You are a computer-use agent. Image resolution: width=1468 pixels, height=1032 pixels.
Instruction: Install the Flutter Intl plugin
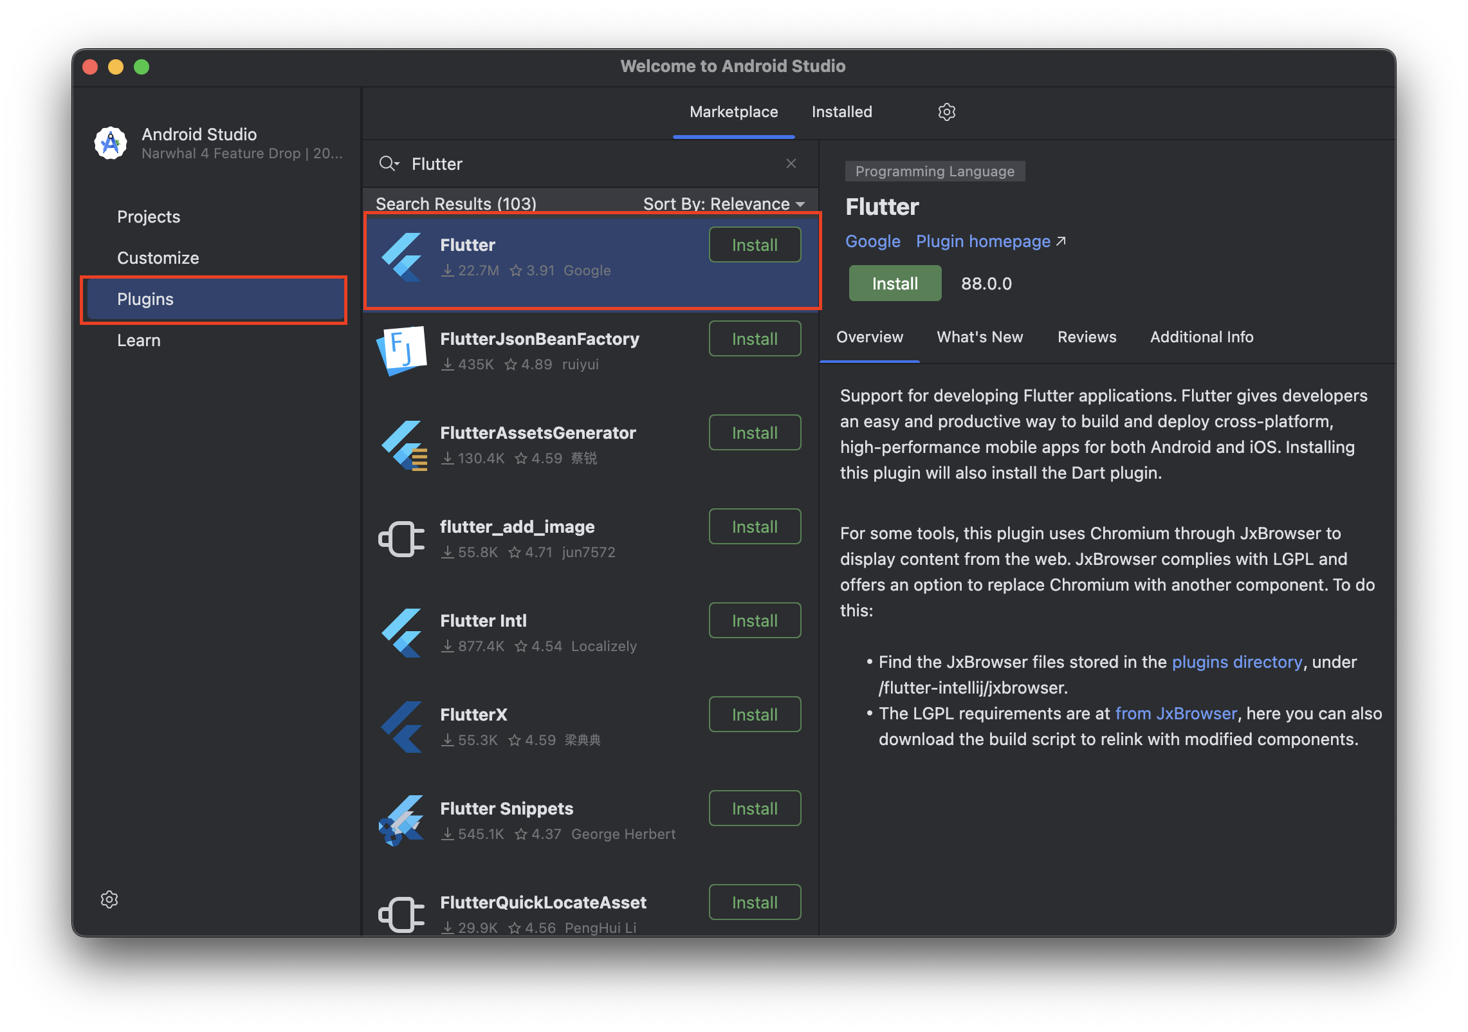click(x=755, y=620)
